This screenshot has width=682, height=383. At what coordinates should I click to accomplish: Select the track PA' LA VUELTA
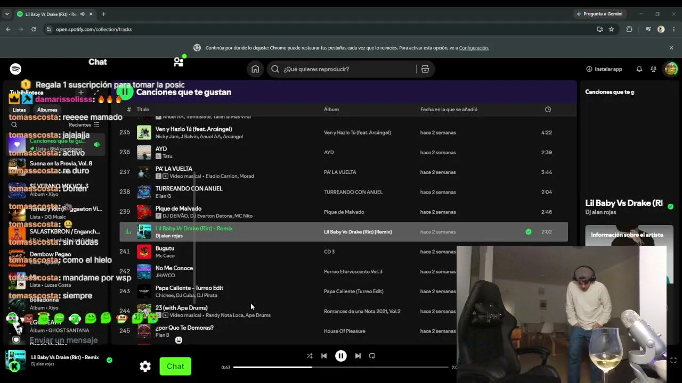point(344,172)
